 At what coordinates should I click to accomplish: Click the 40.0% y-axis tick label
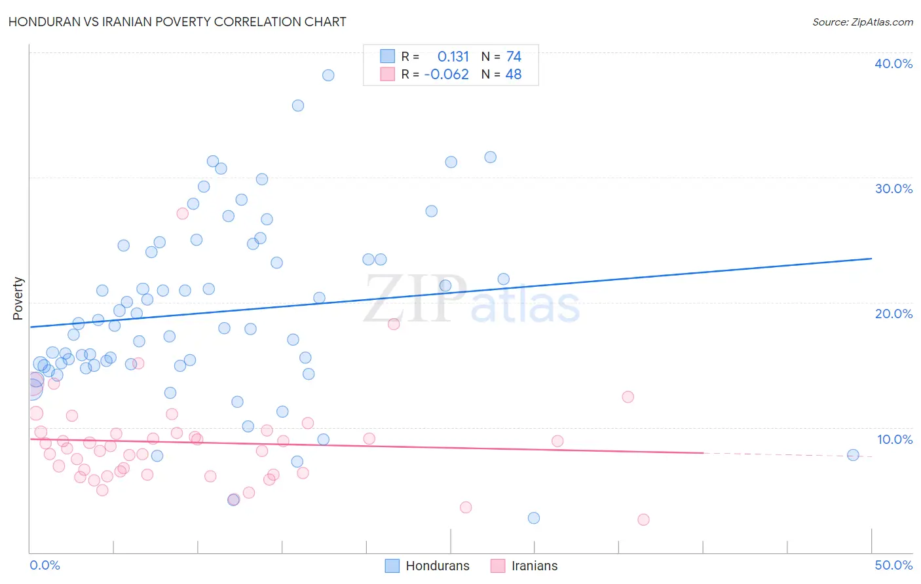click(x=893, y=64)
